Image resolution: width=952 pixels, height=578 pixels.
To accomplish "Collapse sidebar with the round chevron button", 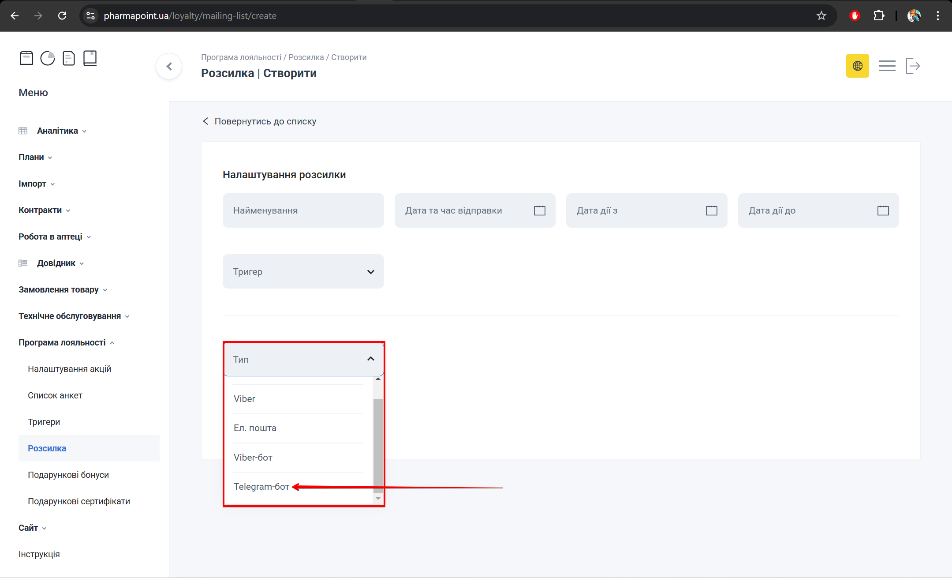I will [169, 67].
